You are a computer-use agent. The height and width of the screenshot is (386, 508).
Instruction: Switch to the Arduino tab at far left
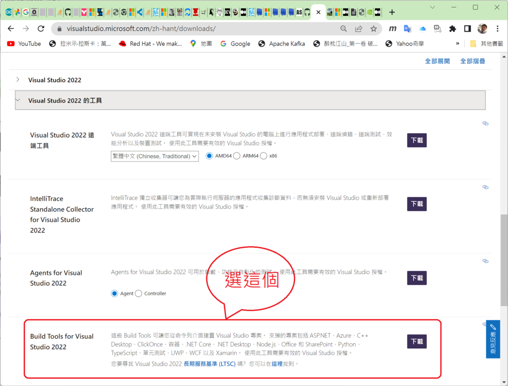[9, 12]
